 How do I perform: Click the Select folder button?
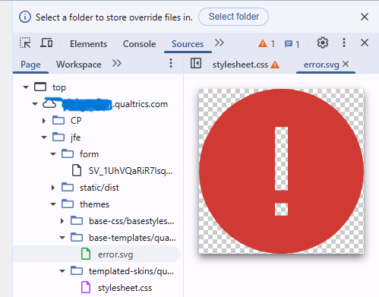pyautogui.click(x=233, y=17)
